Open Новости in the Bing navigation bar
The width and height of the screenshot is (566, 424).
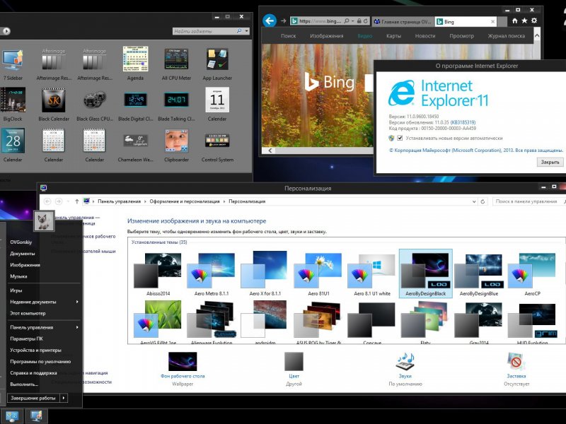[x=425, y=36]
